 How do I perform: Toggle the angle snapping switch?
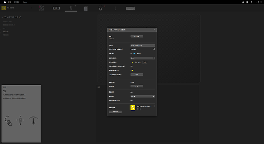coord(132,92)
